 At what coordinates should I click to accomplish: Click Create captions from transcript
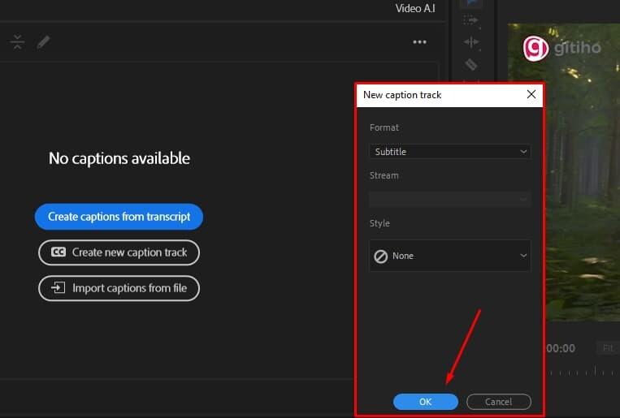coord(119,217)
